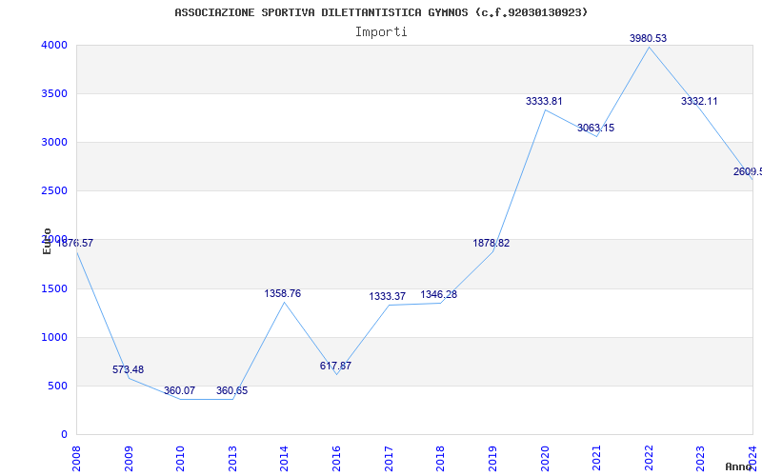Click the y-axis value 2500
The width and height of the screenshot is (762, 476).
point(54,191)
